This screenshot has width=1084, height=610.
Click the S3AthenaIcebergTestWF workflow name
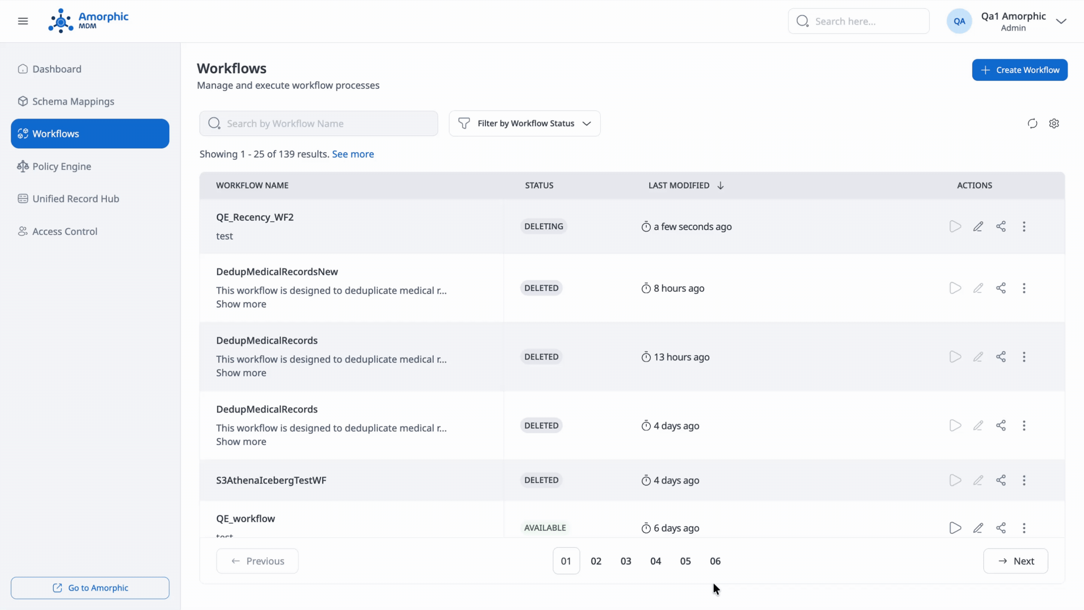click(x=271, y=480)
